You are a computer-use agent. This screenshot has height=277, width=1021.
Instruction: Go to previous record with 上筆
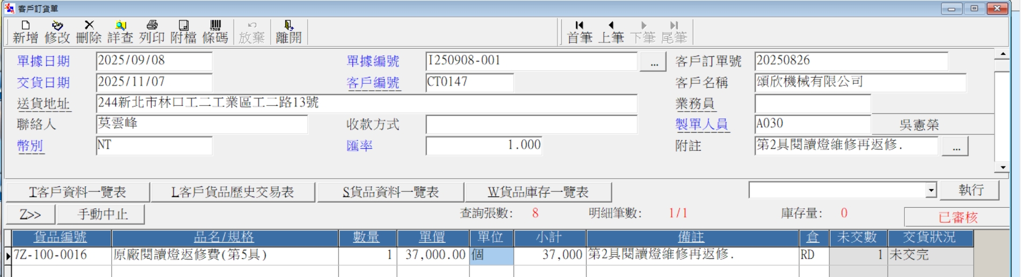[611, 32]
